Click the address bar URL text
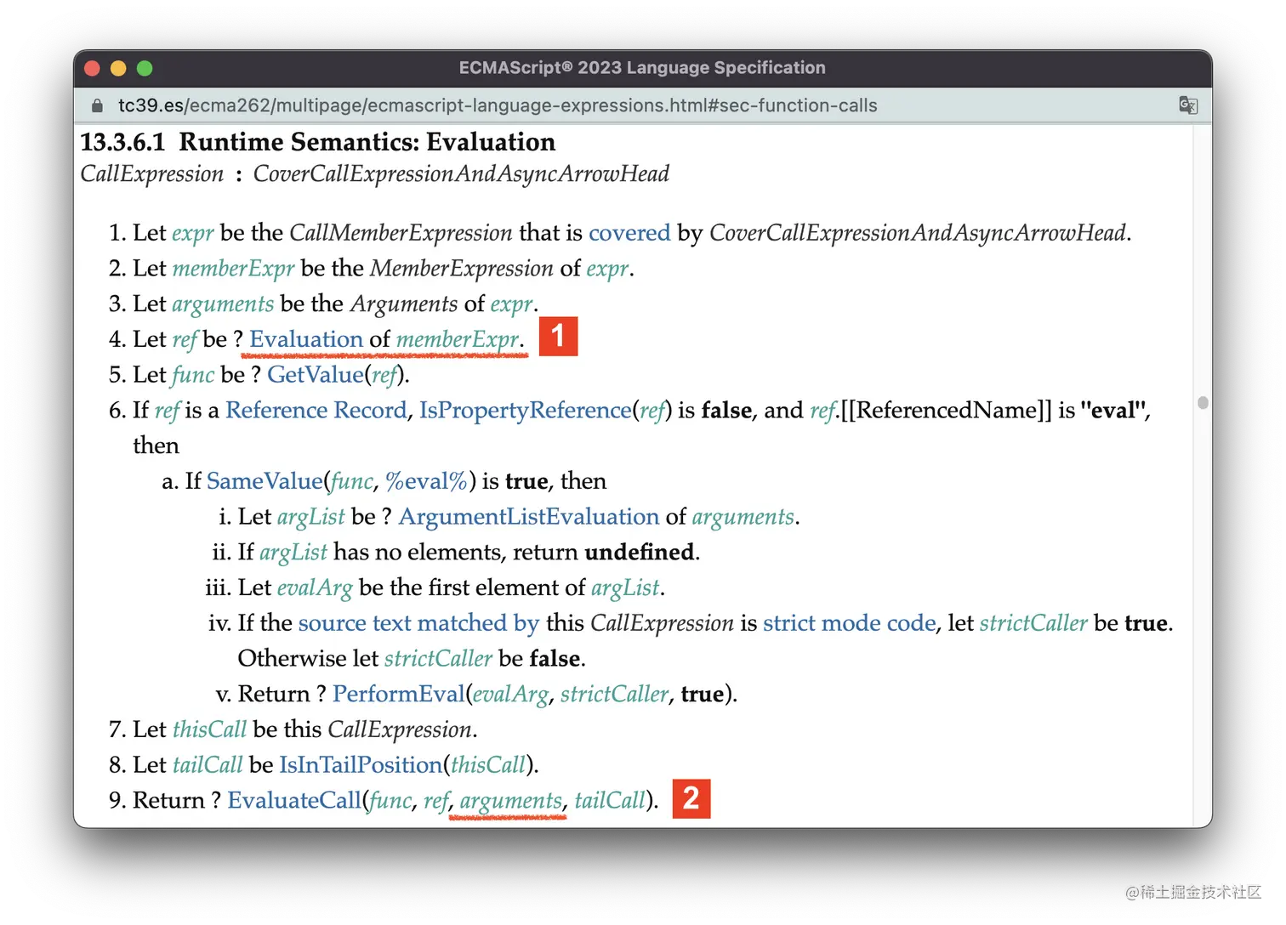Image resolution: width=1286 pixels, height=925 pixels. [498, 105]
